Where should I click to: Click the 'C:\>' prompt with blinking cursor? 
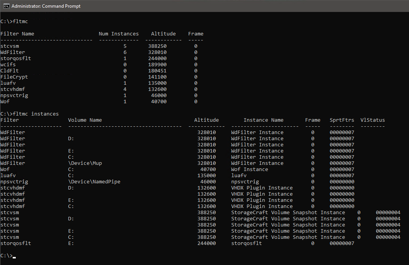click(x=8, y=256)
